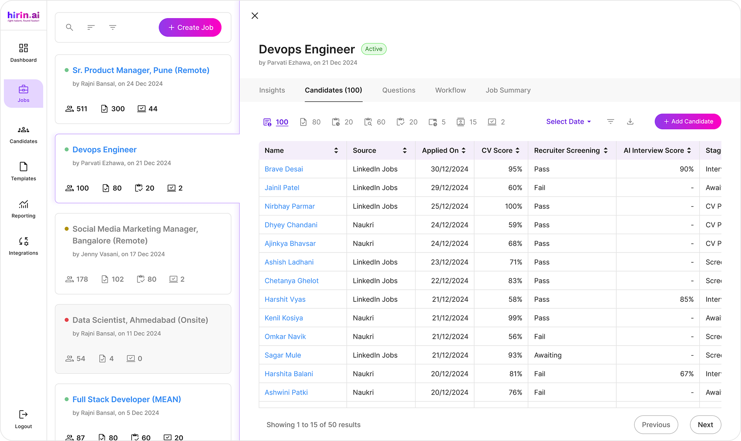Switch to the Insights tab

pos(272,90)
